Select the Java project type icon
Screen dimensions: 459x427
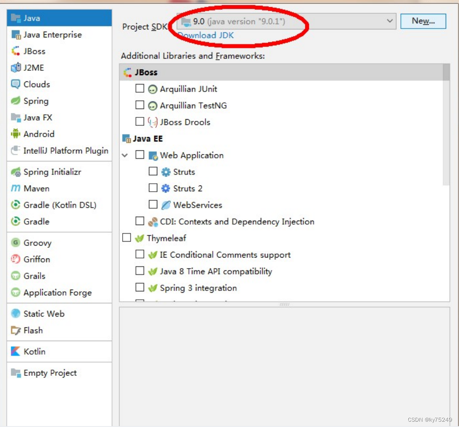16,18
